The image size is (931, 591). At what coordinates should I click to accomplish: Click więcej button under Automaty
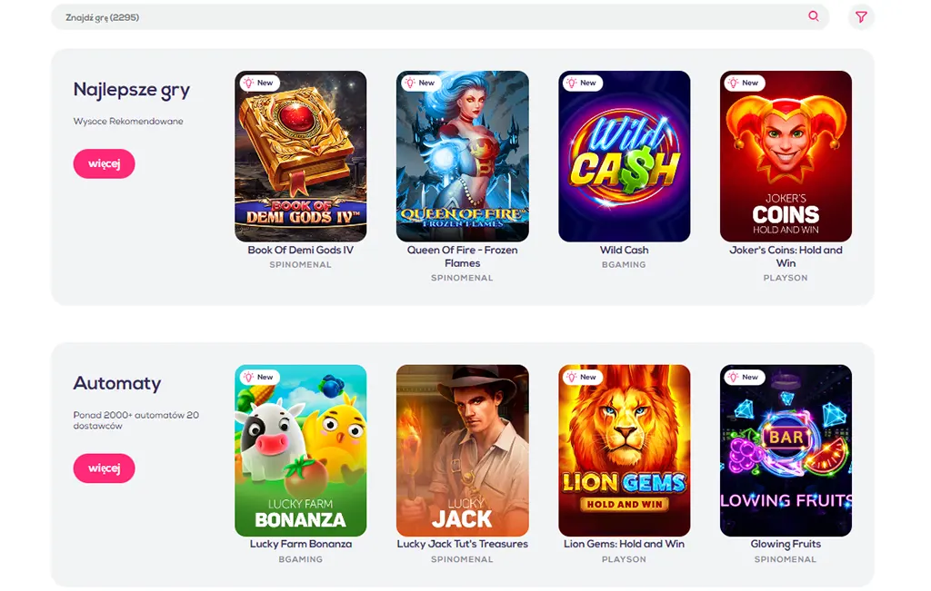104,468
